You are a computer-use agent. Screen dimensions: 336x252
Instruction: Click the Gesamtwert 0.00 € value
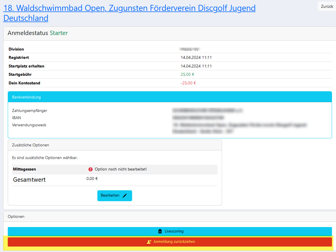[x=92, y=179]
